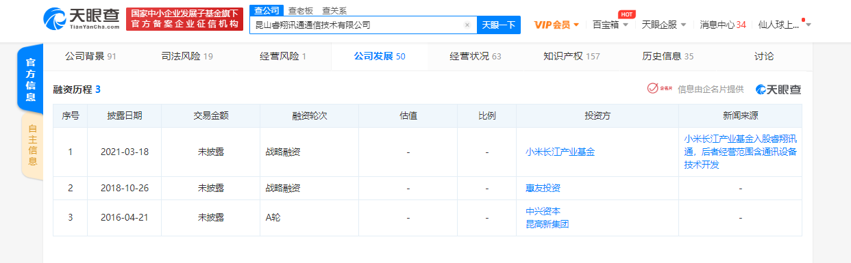The width and height of the screenshot is (851, 263).
Task: Open the 讨论 tab
Action: (x=764, y=56)
